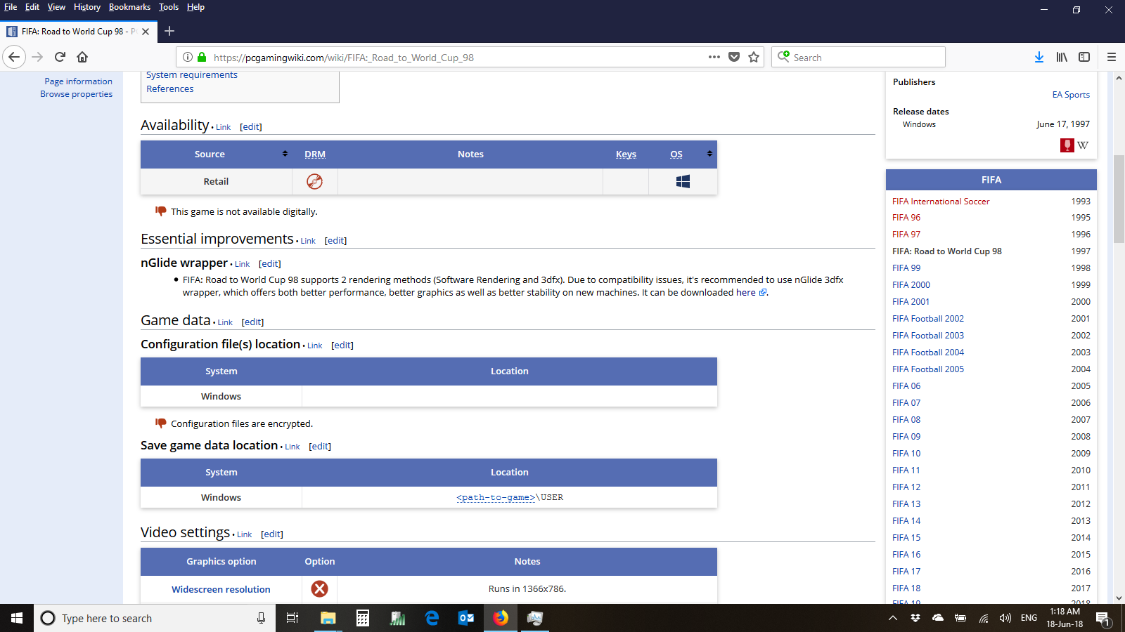Open the Library bookmarks icon

pyautogui.click(x=1062, y=58)
